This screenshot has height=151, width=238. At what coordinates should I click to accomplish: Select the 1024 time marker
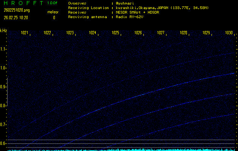(x=93, y=33)
